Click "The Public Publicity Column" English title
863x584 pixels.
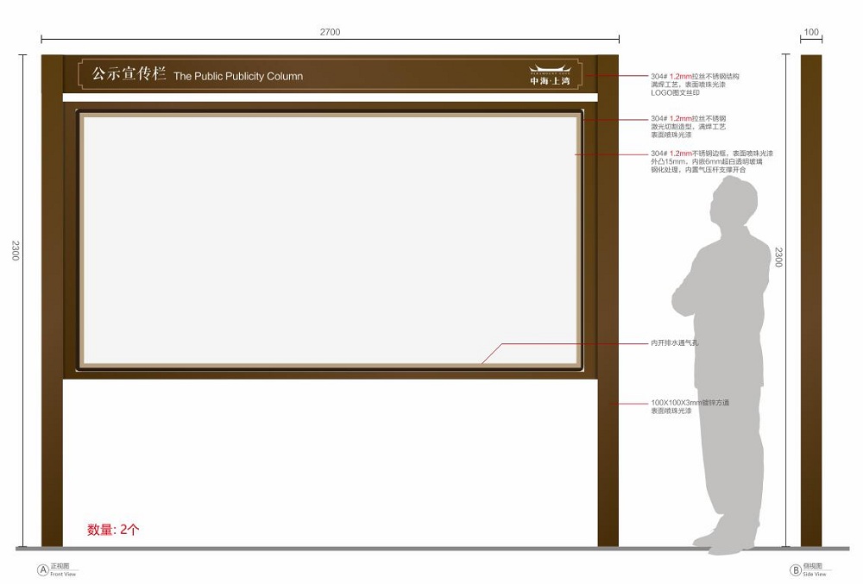(238, 77)
